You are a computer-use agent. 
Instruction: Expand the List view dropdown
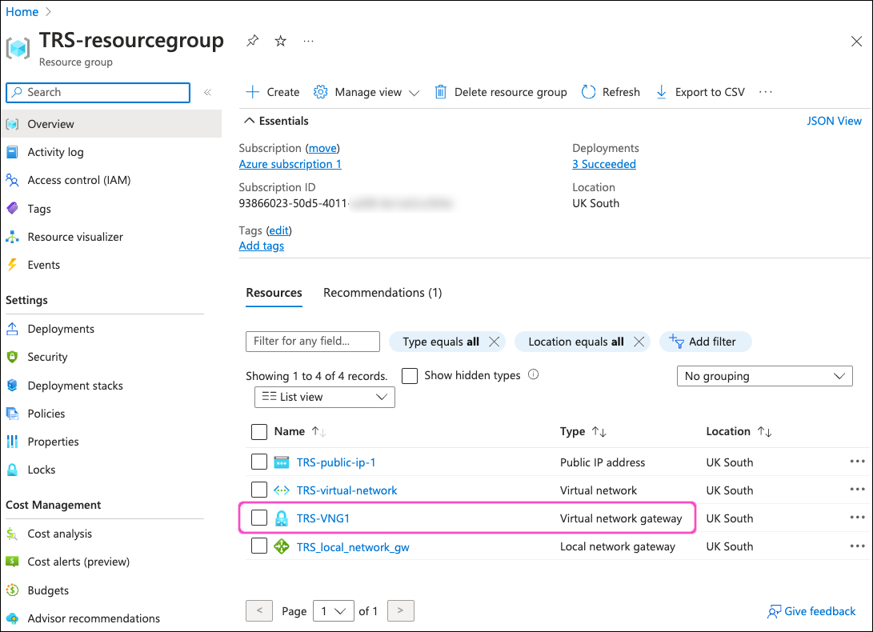tap(324, 397)
